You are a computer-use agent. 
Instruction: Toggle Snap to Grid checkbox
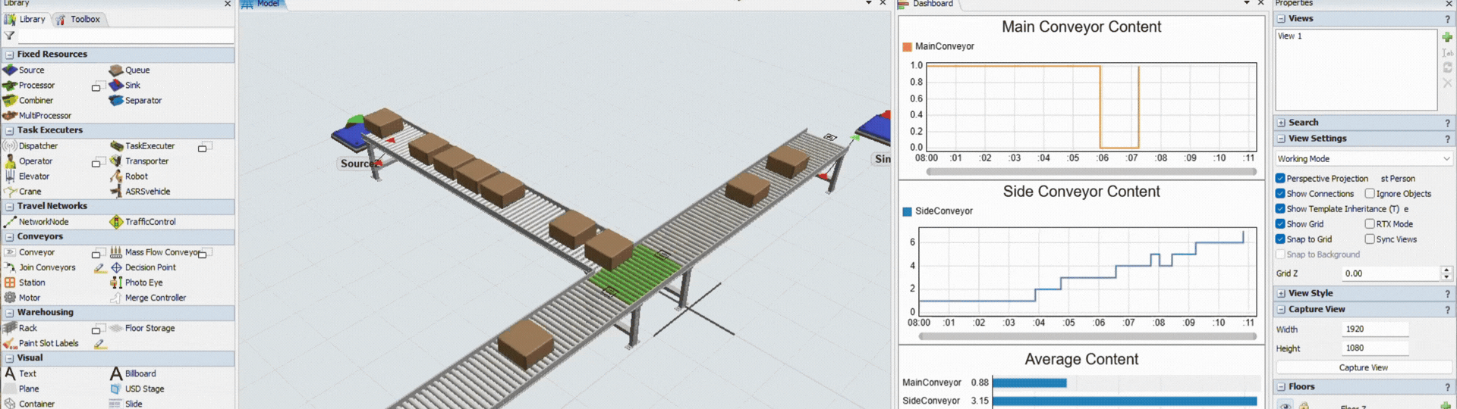(x=1280, y=239)
